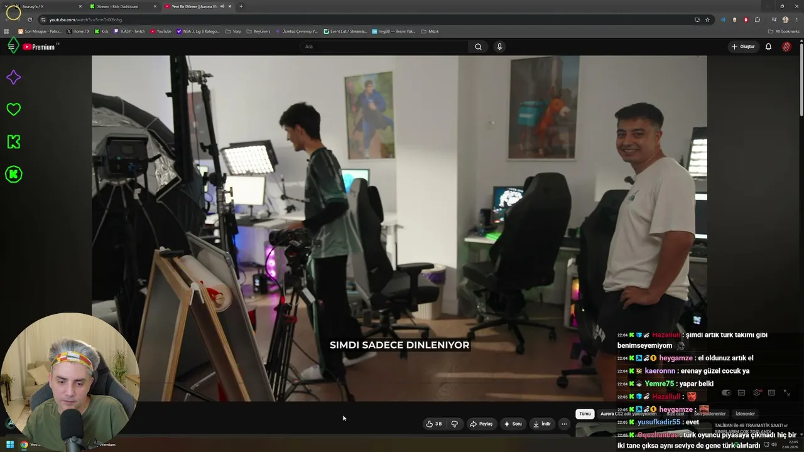
Task: Click the square green K overlay icon
Action: coord(13,142)
